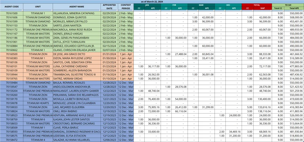Select the 'as of March 22, 2024' title cell
Image resolution: width=304 pixels, height=142 pixels.
(152, 2)
